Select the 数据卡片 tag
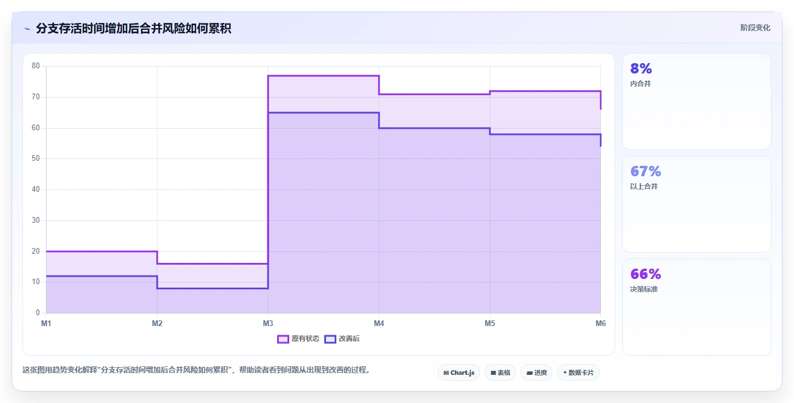794x403 pixels. 578,373
